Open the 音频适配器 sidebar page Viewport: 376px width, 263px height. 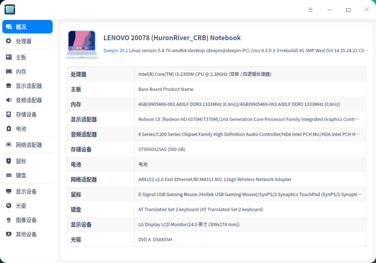coord(27,100)
